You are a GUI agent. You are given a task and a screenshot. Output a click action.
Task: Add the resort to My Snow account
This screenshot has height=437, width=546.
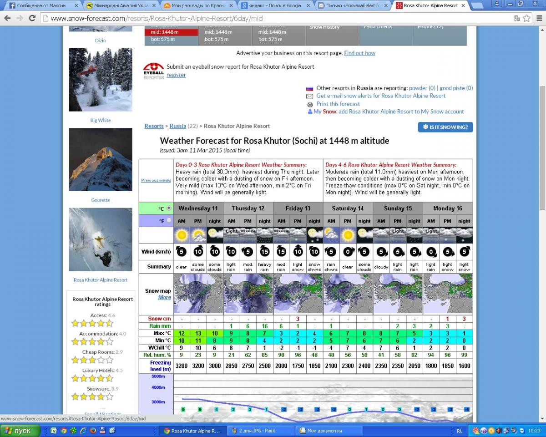(x=402, y=112)
